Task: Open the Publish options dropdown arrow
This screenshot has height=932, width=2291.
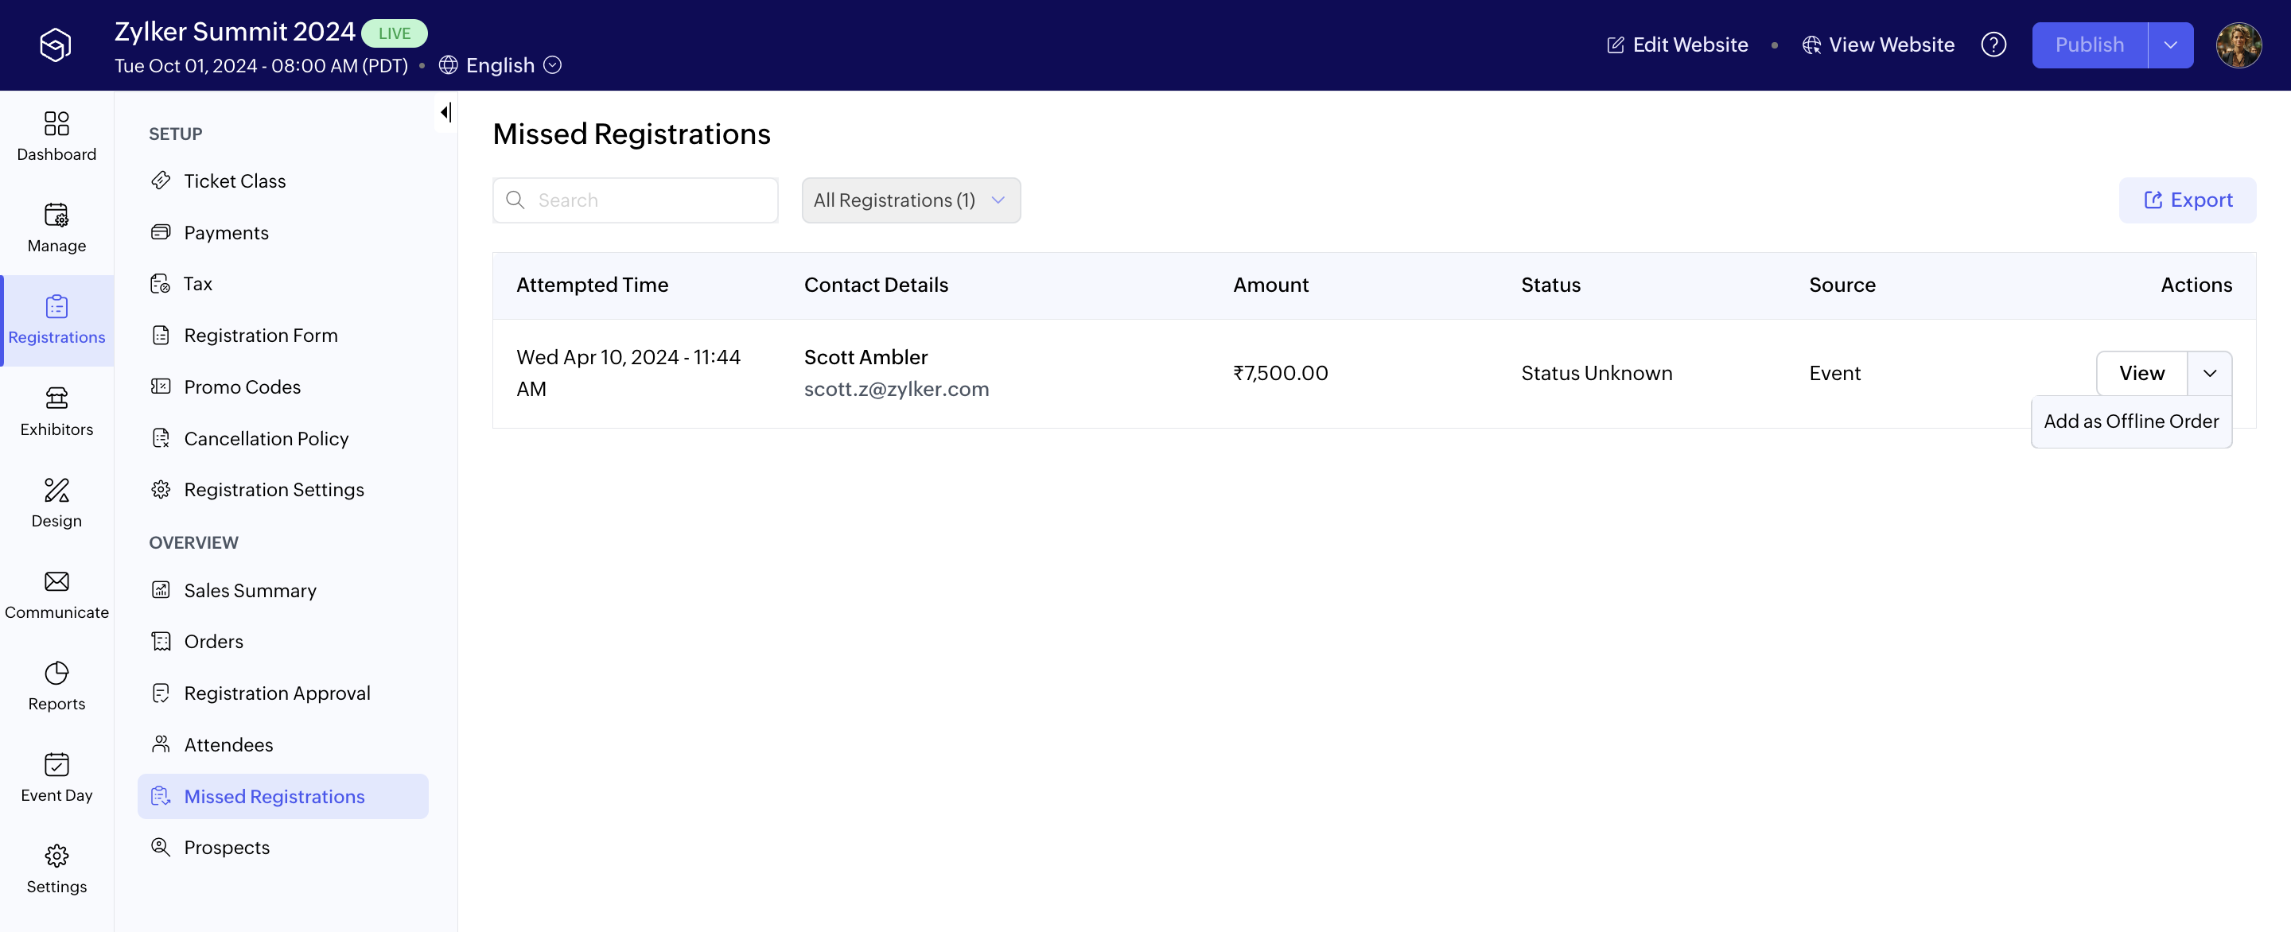Action: click(x=2171, y=45)
